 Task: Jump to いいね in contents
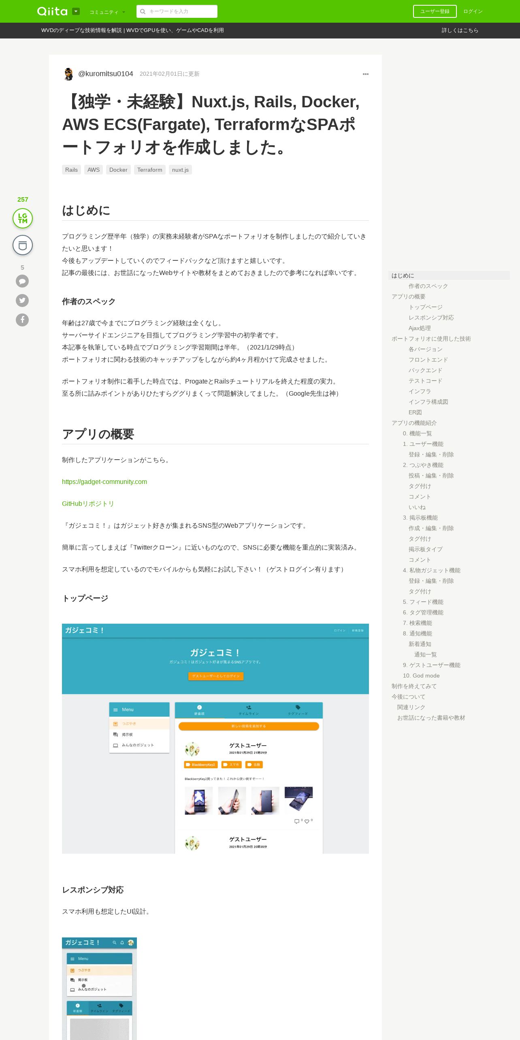point(417,507)
